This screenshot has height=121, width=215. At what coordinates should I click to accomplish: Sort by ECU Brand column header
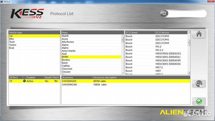click(x=140, y=33)
